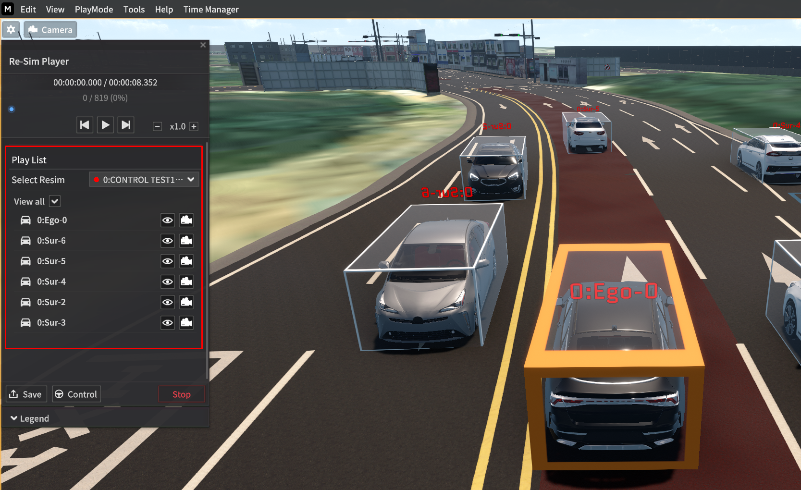Open the Select Resim dropdown
The height and width of the screenshot is (490, 801).
pos(144,180)
